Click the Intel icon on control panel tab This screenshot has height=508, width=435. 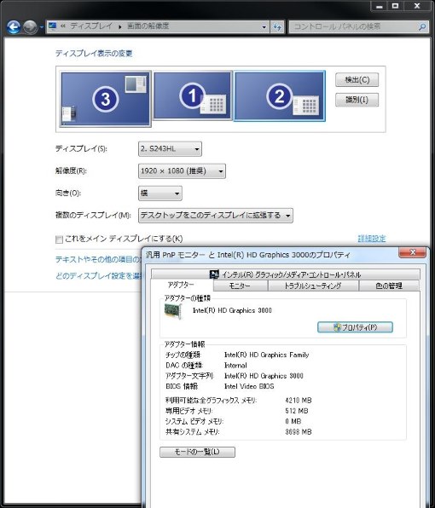214,274
